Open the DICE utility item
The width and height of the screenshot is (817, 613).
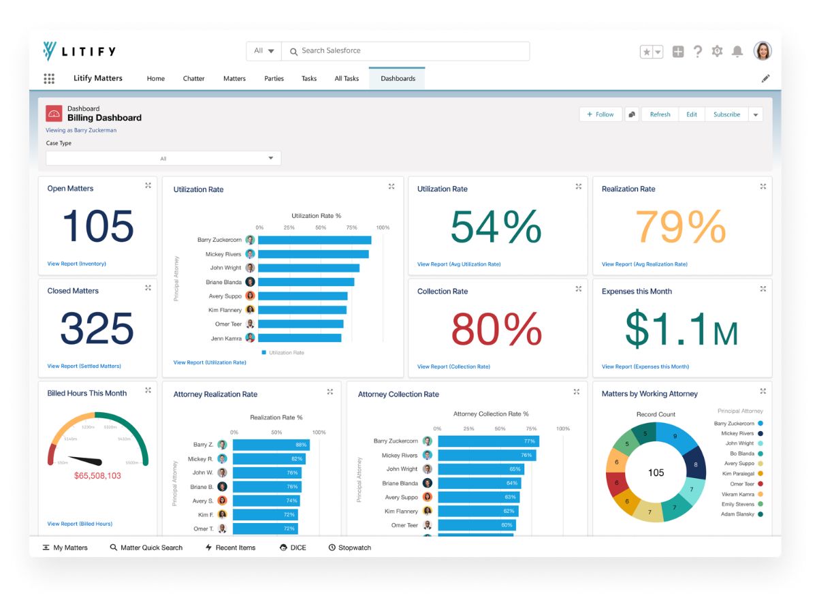pyautogui.click(x=293, y=548)
